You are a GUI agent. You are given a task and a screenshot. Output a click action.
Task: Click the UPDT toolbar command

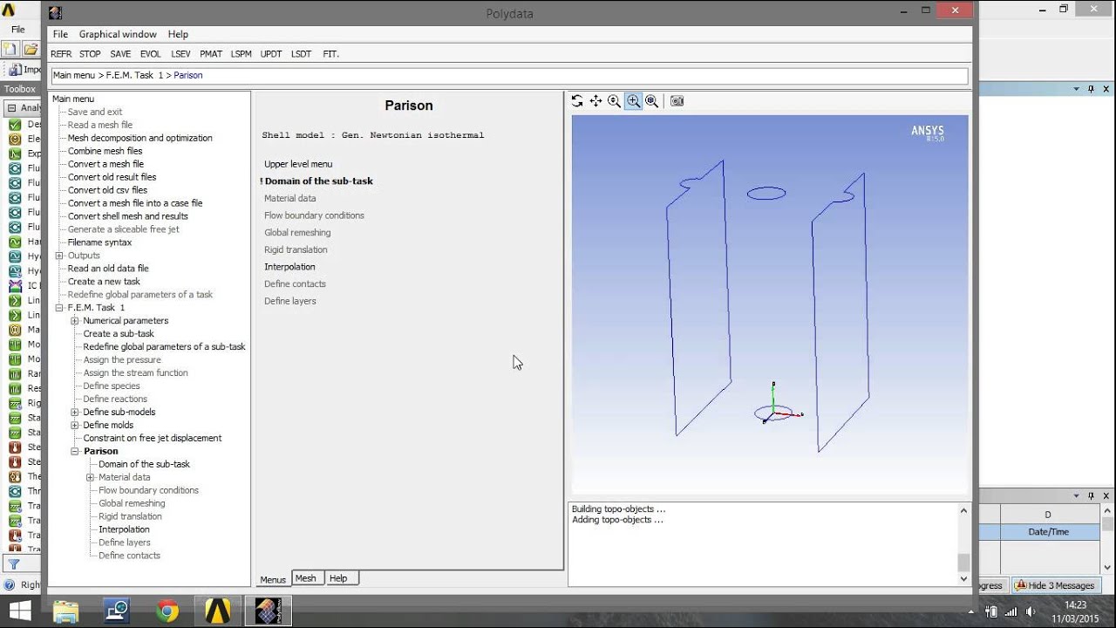[271, 54]
